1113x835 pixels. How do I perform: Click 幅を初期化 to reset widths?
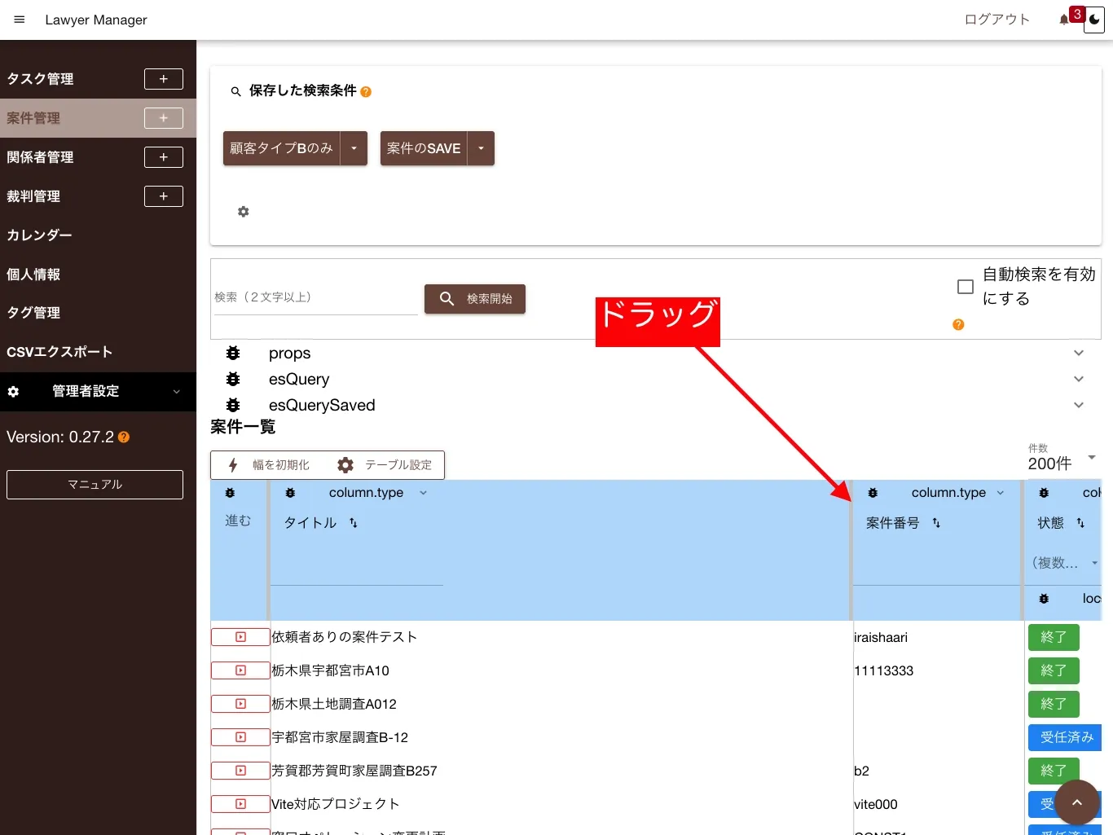click(x=269, y=465)
